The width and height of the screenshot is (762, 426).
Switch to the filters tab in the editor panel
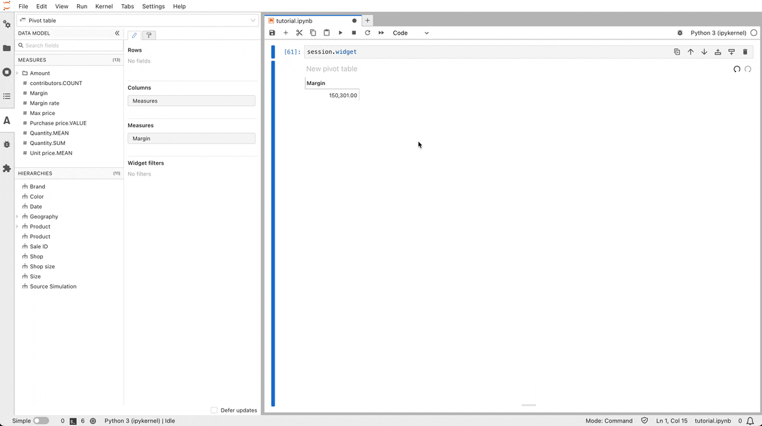[149, 35]
